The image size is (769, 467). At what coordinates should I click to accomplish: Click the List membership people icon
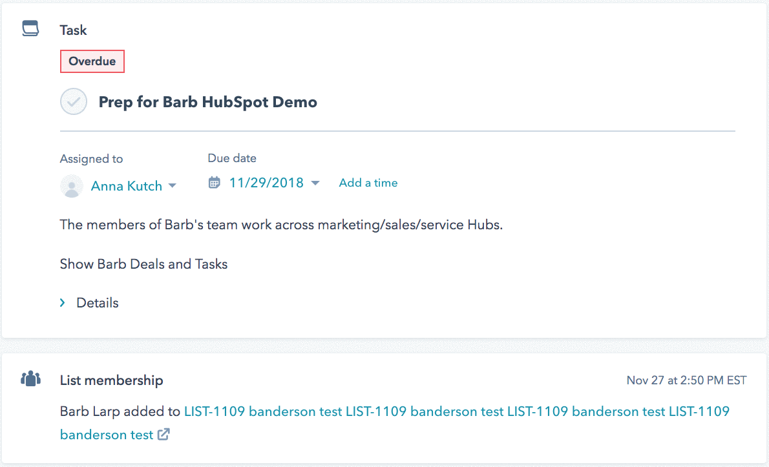30,379
